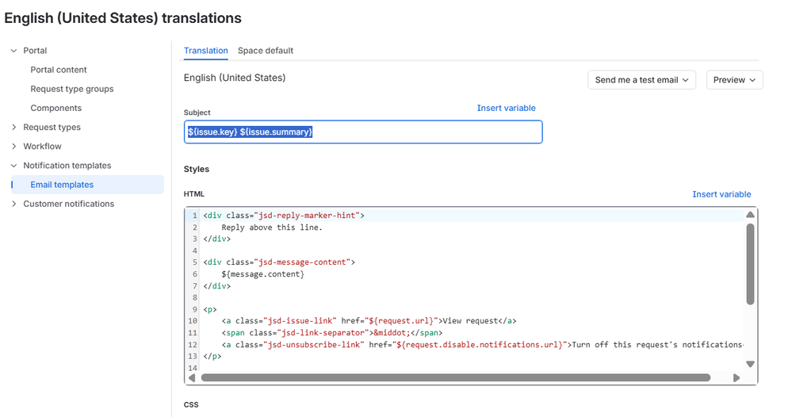Click the HTML editor scroll up arrow
The width and height of the screenshot is (792, 417).
point(750,215)
